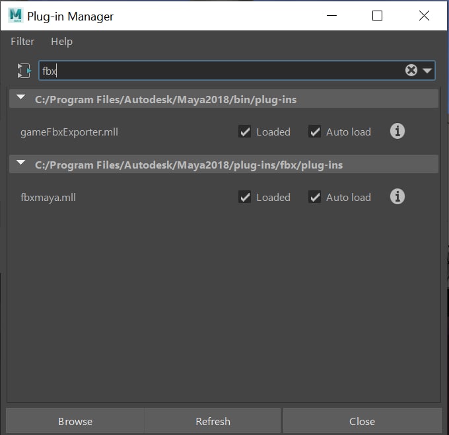Click the saved search bookmark icon beside filter field
Viewport: 449px width, 435px height.
24,71
